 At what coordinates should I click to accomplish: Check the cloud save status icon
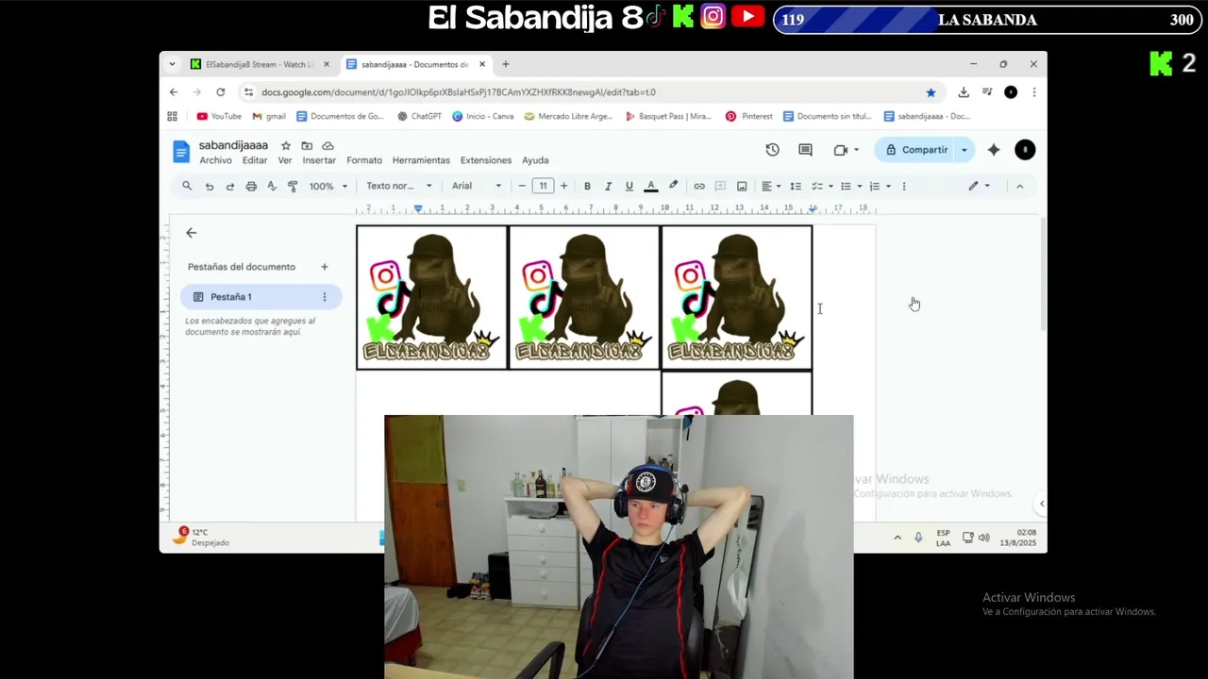click(x=327, y=146)
